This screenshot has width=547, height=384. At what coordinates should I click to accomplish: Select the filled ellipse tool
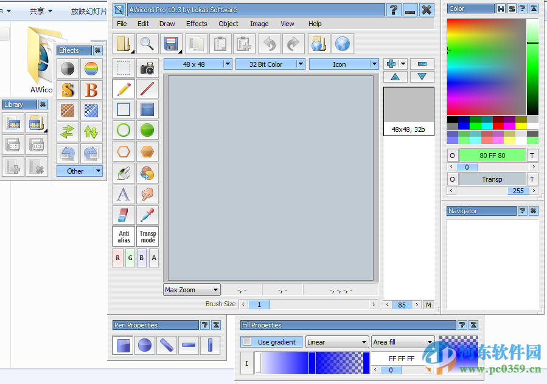coord(147,130)
